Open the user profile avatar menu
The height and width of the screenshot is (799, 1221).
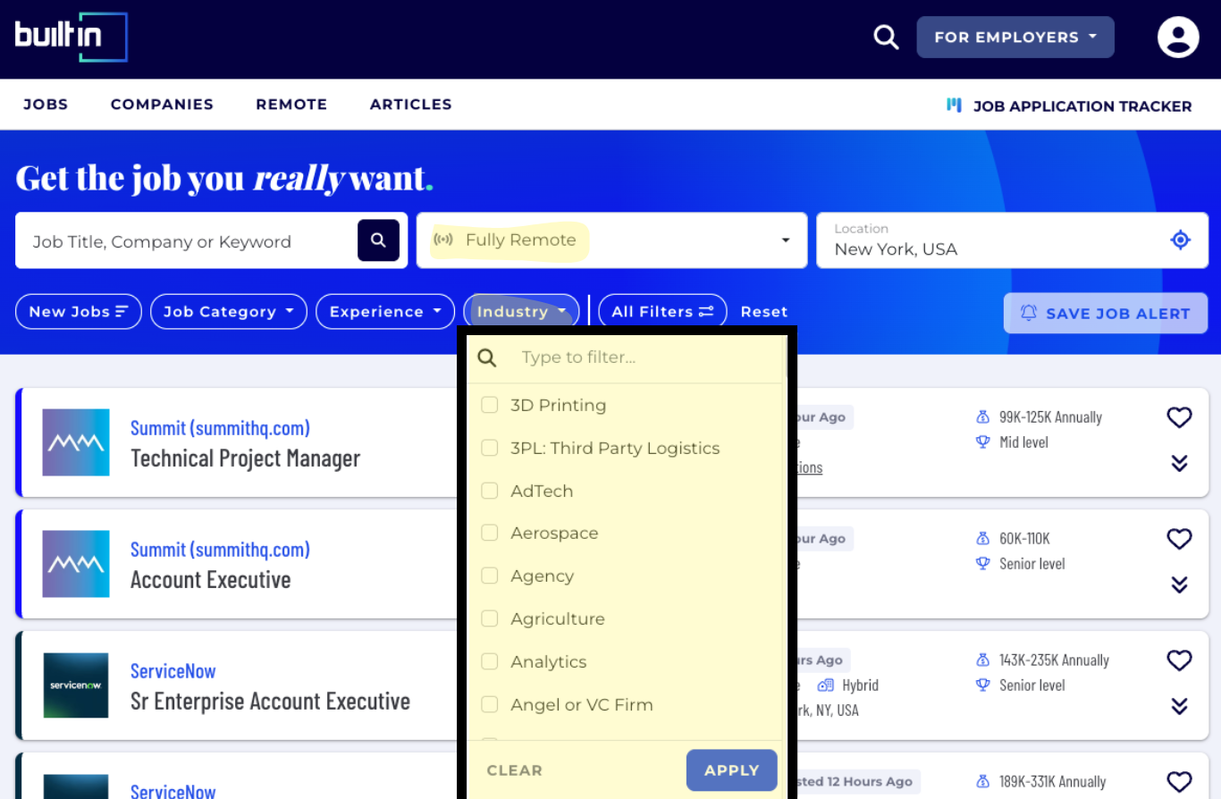click(x=1178, y=38)
